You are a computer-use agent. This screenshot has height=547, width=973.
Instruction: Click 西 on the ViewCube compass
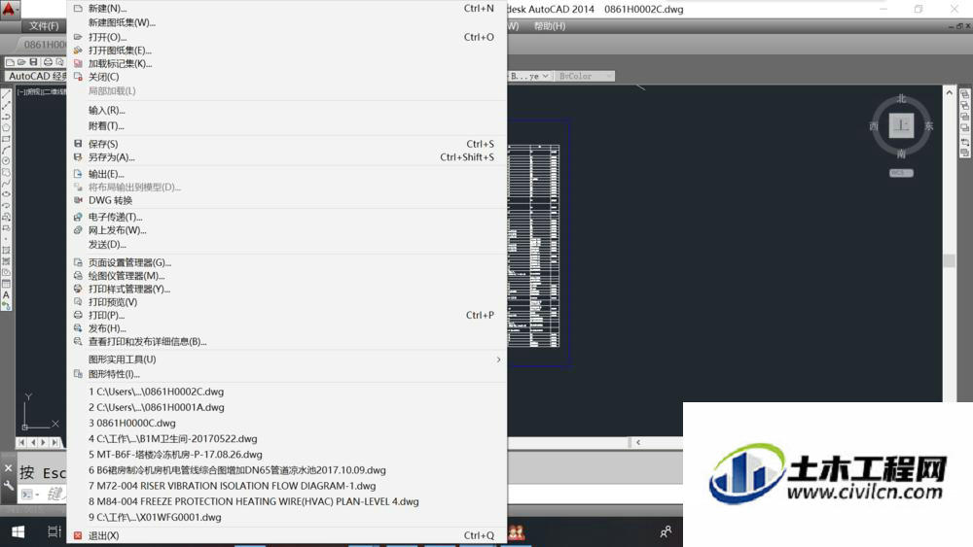pos(874,126)
